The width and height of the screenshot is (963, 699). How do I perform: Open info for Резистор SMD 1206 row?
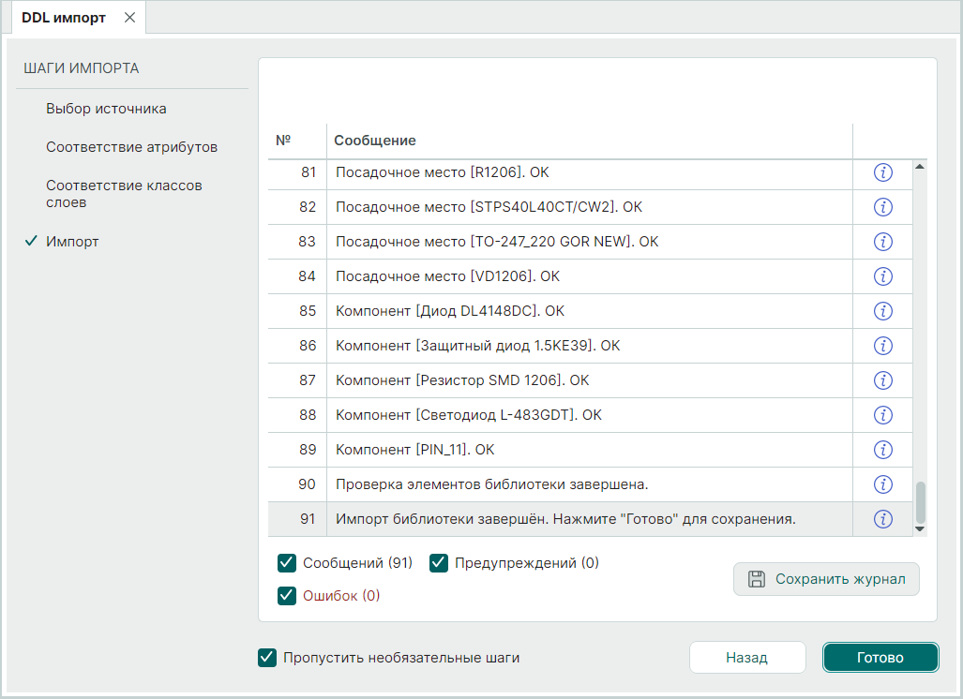point(882,380)
